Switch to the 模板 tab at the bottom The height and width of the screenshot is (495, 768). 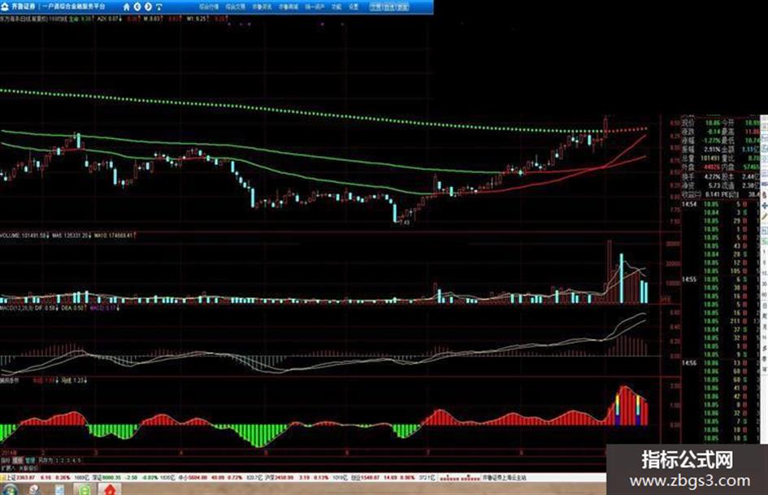point(18,461)
